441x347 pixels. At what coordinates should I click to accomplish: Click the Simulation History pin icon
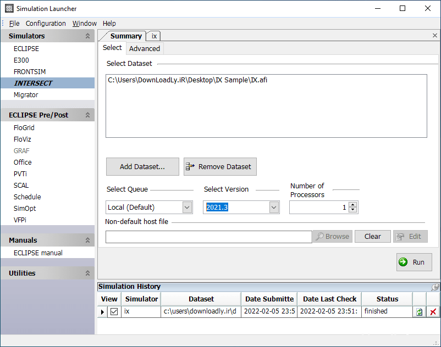tap(435, 287)
